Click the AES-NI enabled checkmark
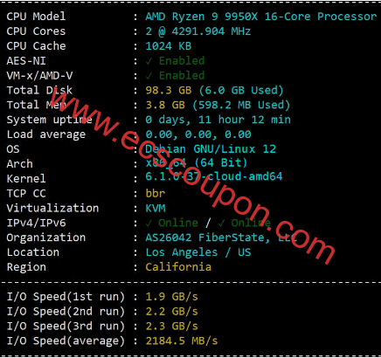Image resolution: width=381 pixels, height=358 pixels. point(149,61)
